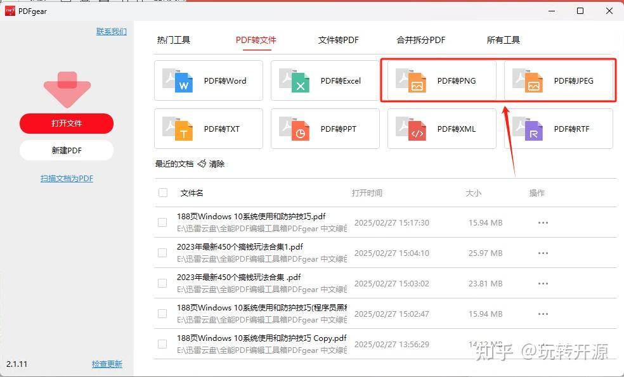Image resolution: width=624 pixels, height=377 pixels.
Task: Launch the PDF转JPEG image converter icon
Action: point(528,80)
